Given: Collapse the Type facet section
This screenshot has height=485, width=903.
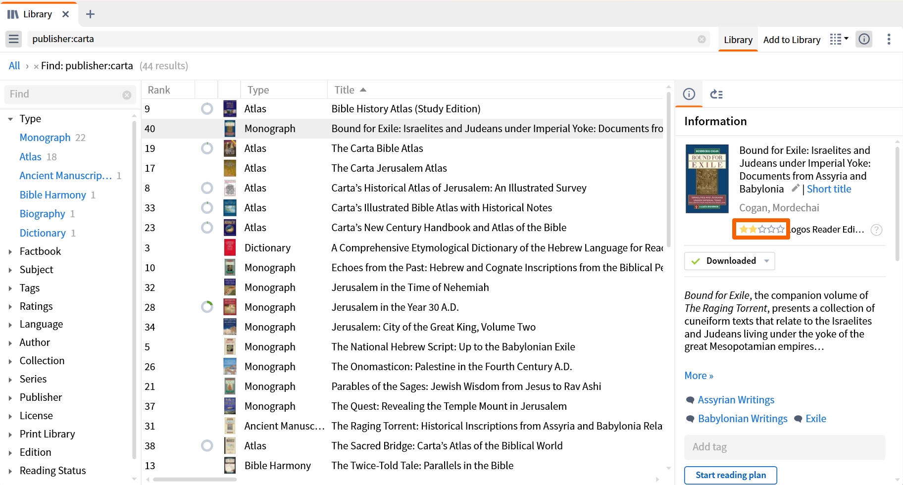Looking at the screenshot, I should (10, 119).
